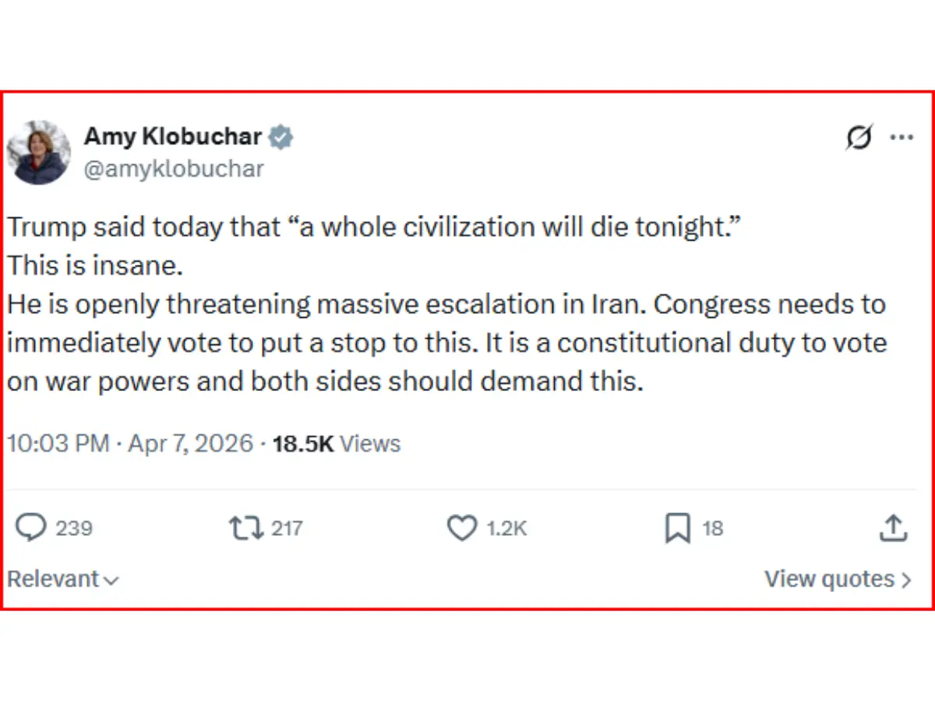Toggle the bookmark icon
935x701 pixels.
[x=678, y=528]
